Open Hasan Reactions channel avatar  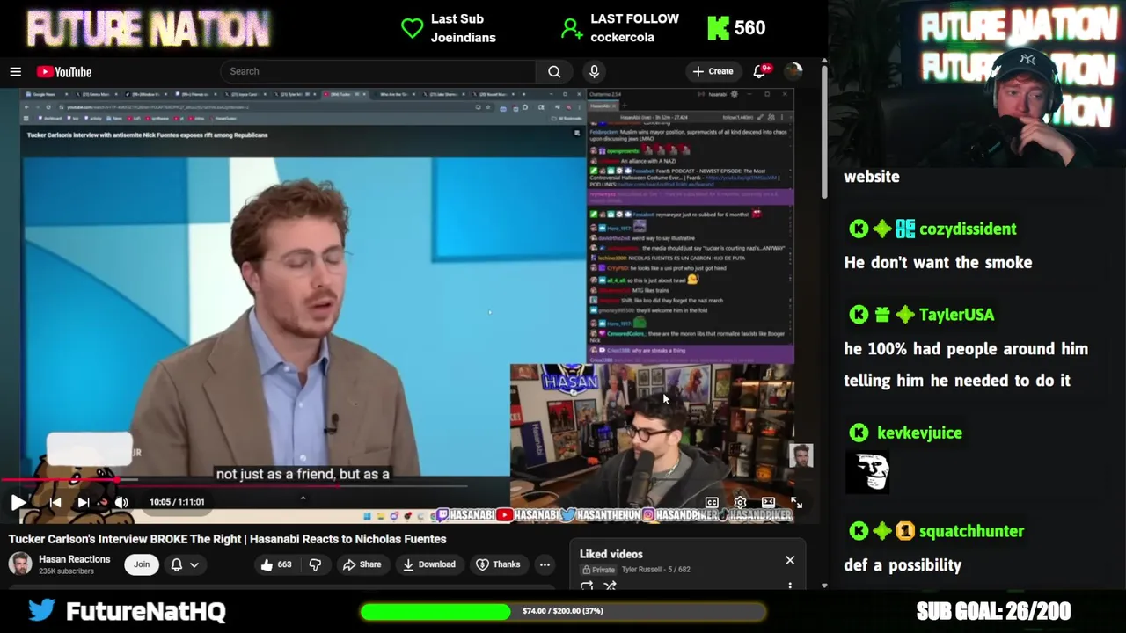(x=20, y=564)
